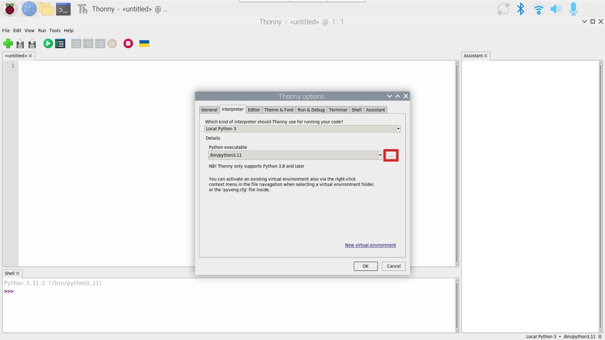The height and width of the screenshot is (340, 605).
Task: Open the Raspberry Pi main menu
Action: (x=10, y=9)
